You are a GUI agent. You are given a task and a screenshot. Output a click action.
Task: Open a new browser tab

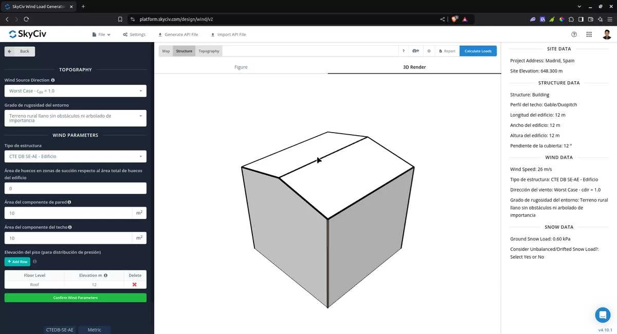83,6
